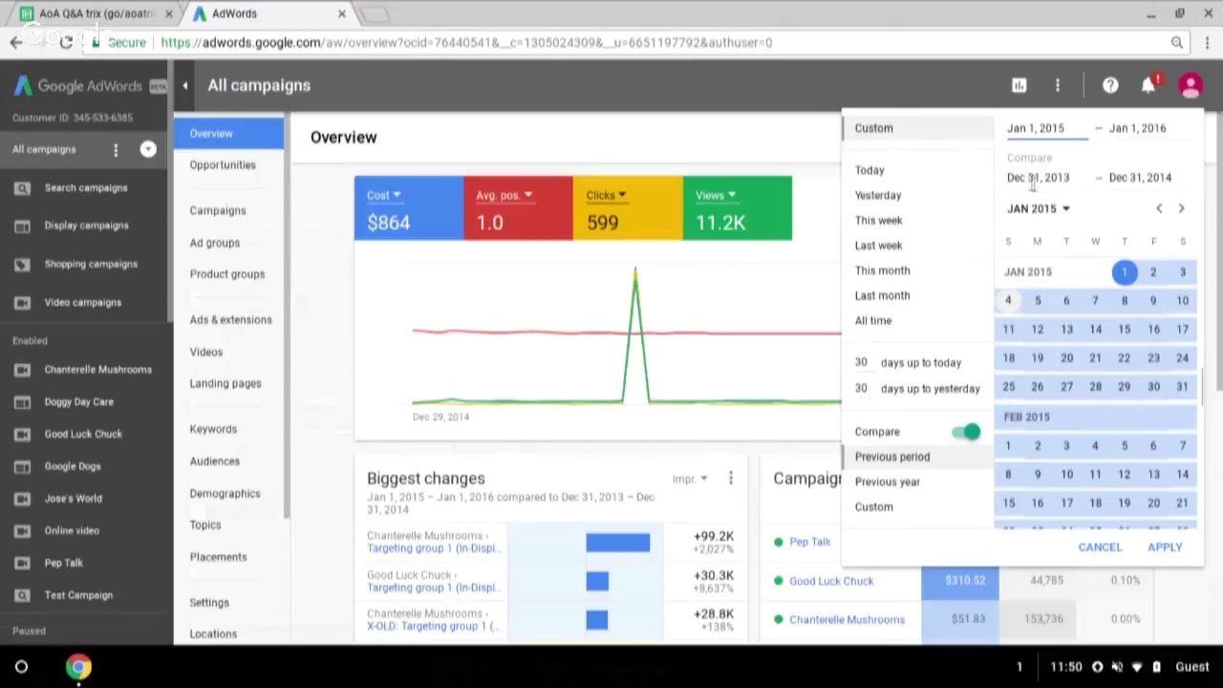Click the Jose's World campaign icon
The image size is (1223, 688).
(22, 499)
